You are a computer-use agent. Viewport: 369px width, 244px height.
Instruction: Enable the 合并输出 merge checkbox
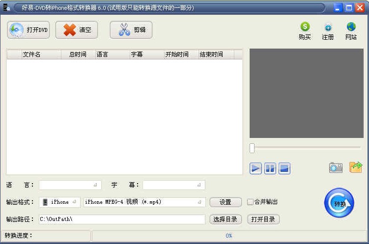(x=250, y=202)
